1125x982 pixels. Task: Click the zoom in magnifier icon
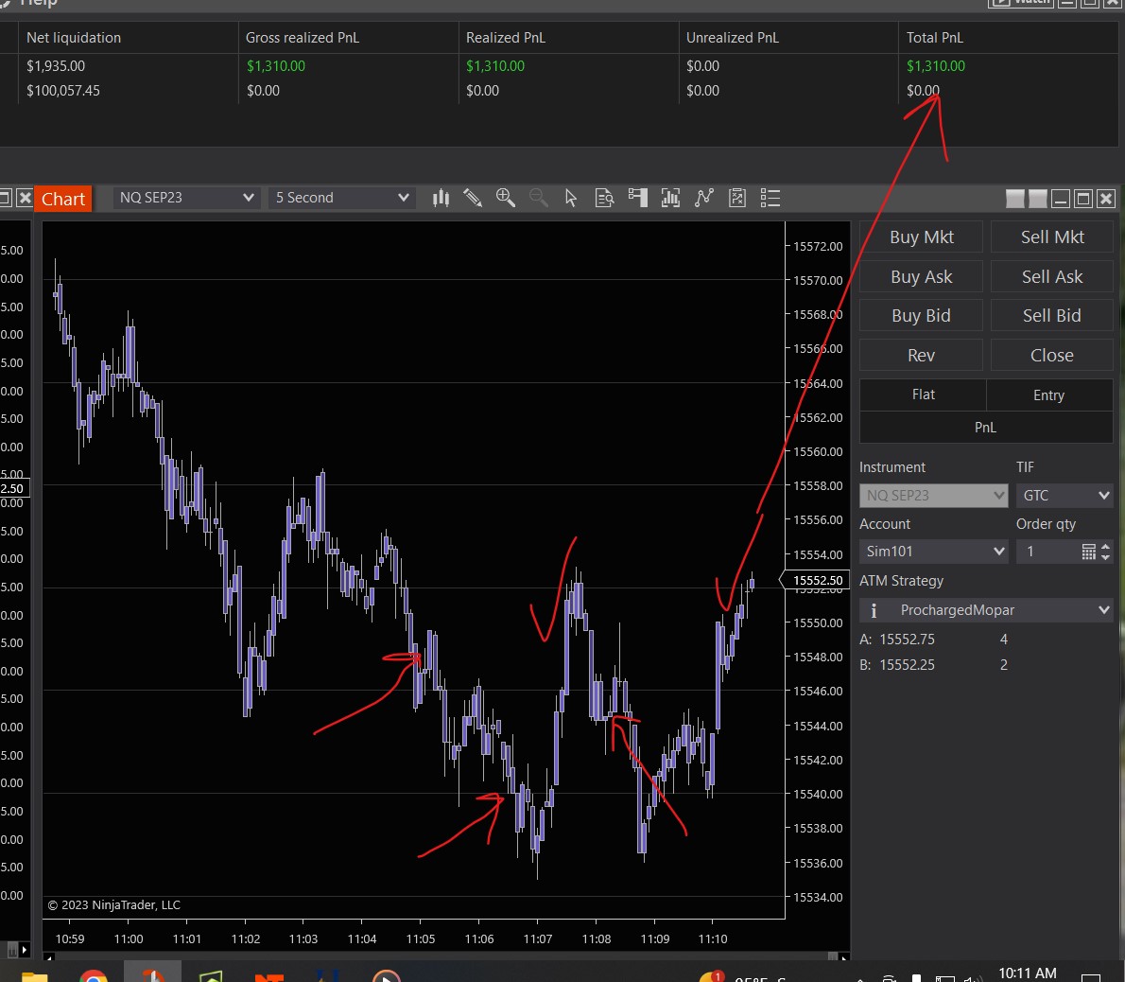pos(506,198)
